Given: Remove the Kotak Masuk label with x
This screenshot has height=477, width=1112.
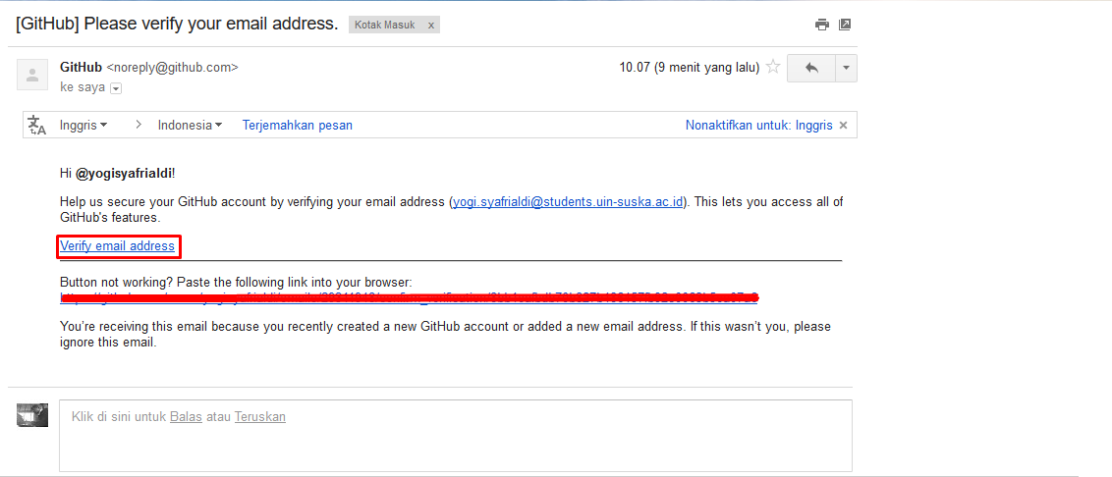Looking at the screenshot, I should pyautogui.click(x=430, y=25).
